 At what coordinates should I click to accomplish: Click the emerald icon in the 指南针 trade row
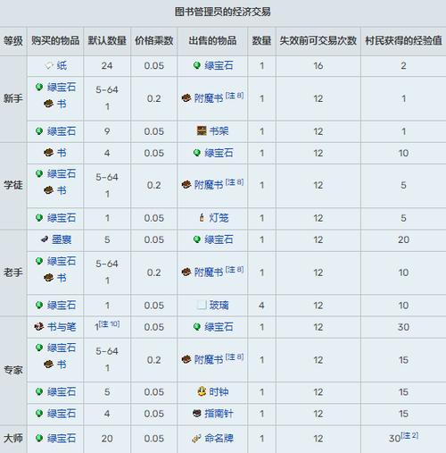(39, 413)
